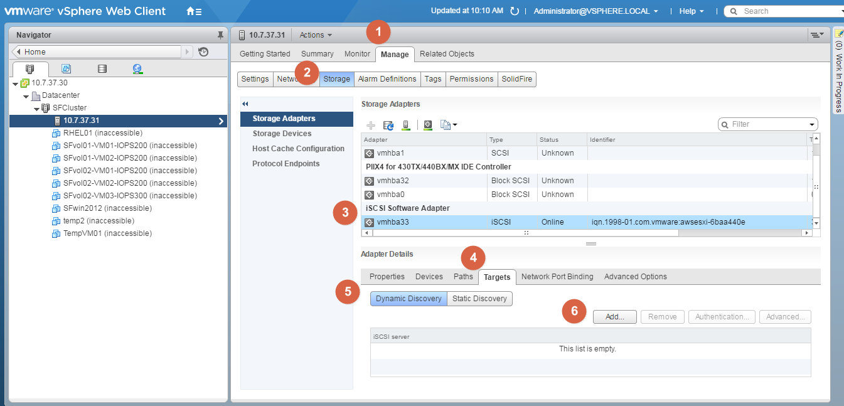Click the rescan all storage adapters icon
This screenshot has height=406, width=844.
pyautogui.click(x=406, y=125)
